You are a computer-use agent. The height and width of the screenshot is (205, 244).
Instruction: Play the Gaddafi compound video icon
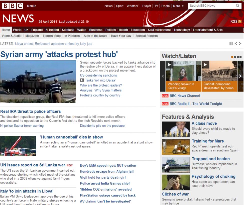click(x=205, y=65)
